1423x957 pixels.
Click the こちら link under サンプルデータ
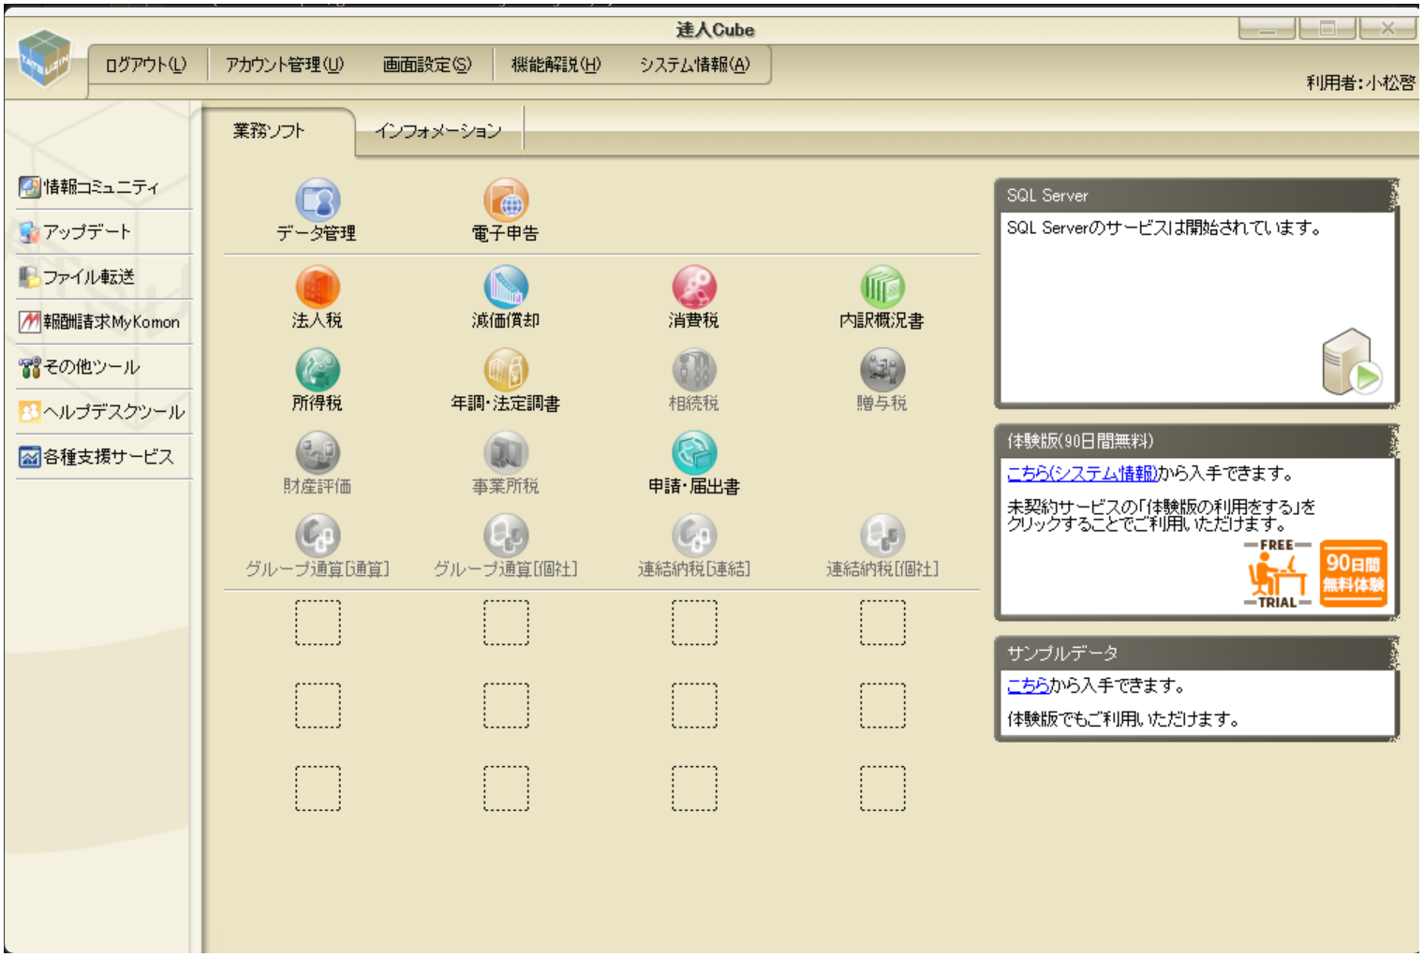[1028, 686]
